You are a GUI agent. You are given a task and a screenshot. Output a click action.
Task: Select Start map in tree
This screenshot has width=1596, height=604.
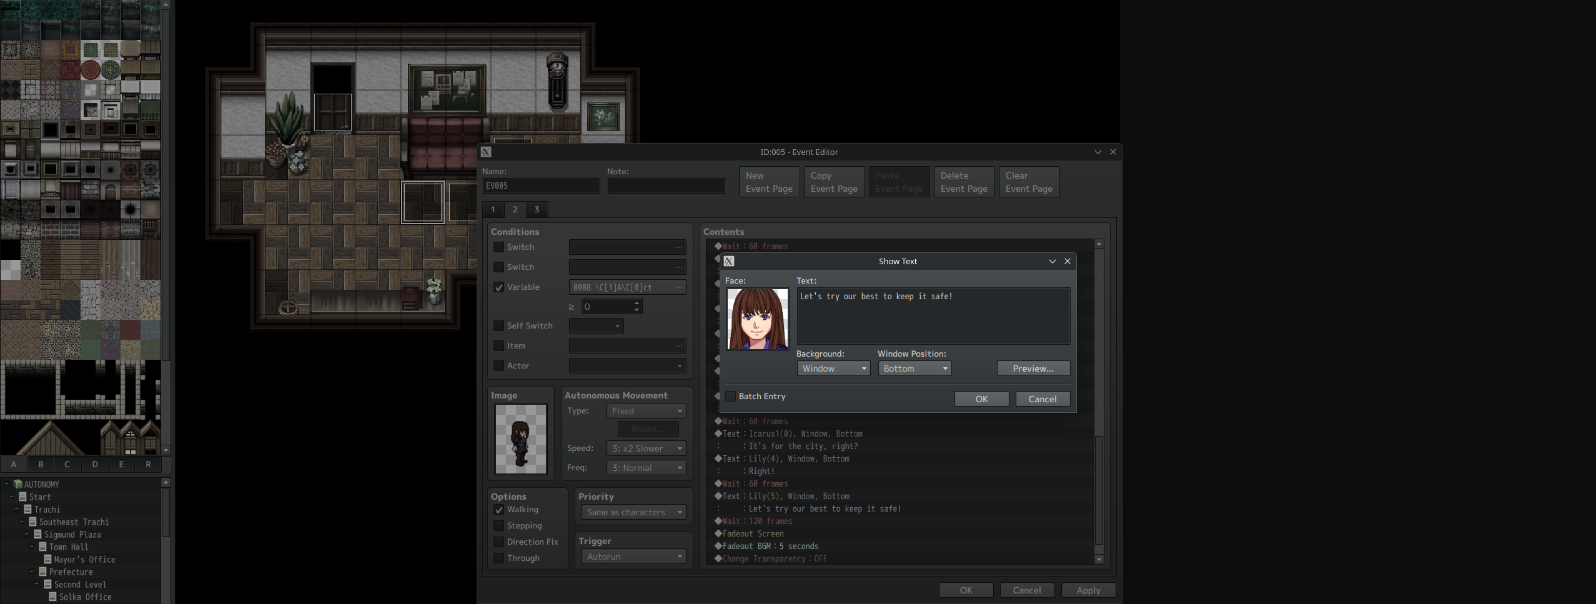40,497
